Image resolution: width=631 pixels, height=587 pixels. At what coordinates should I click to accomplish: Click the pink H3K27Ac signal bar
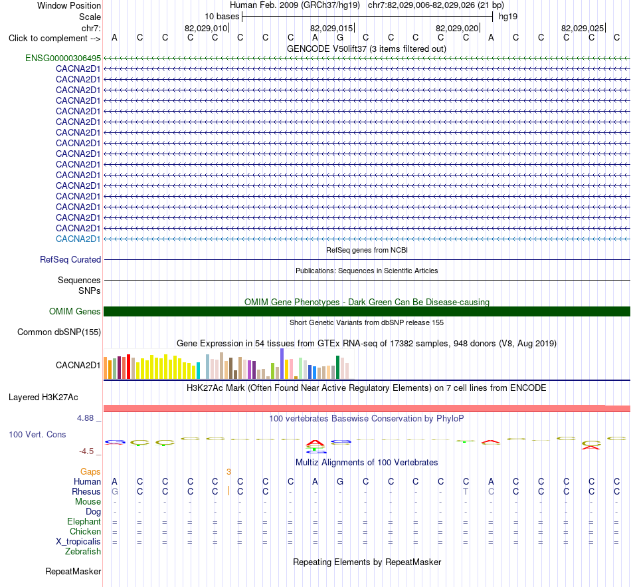[367, 409]
